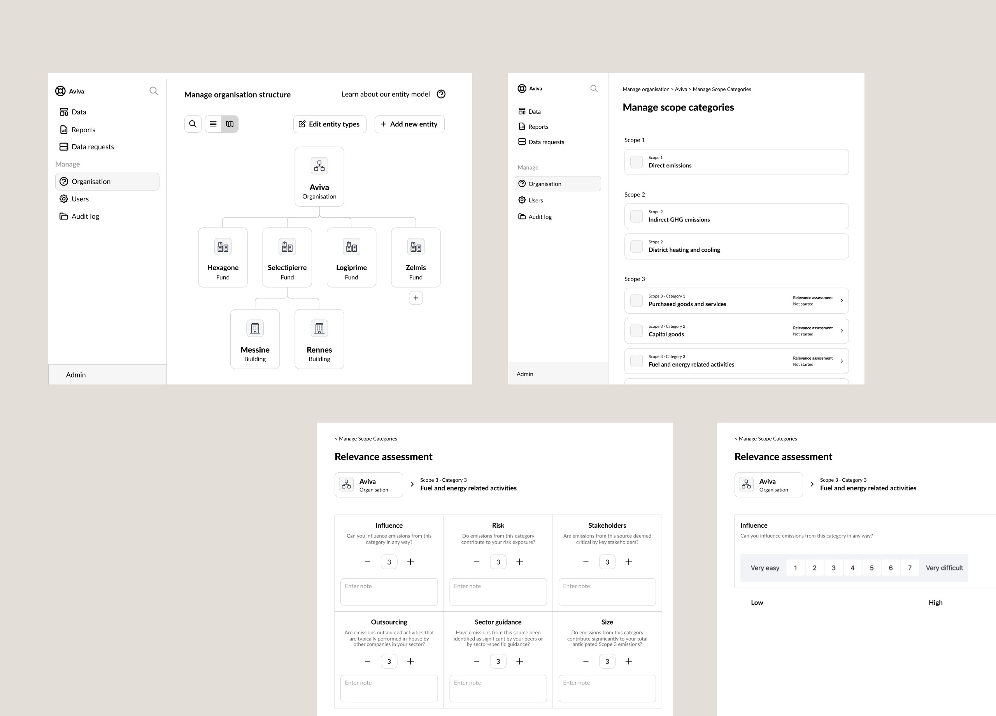The image size is (996, 716).
Task: Tick the Direct emissions checkbox
Action: 637,161
